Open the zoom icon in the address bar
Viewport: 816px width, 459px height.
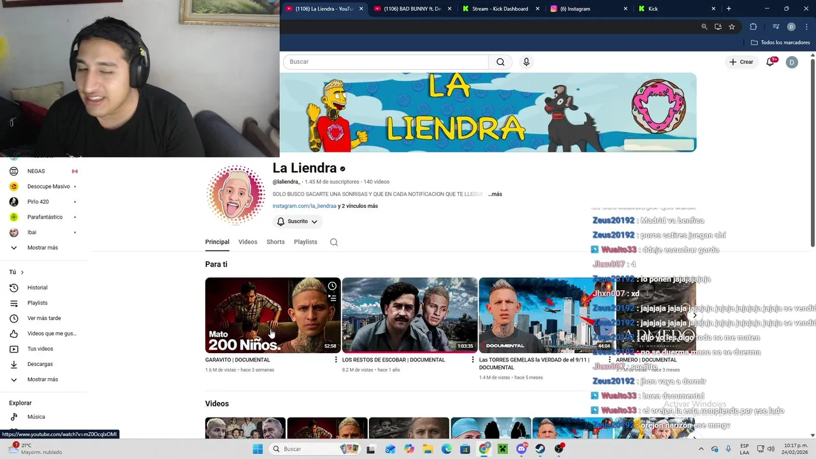(704, 27)
